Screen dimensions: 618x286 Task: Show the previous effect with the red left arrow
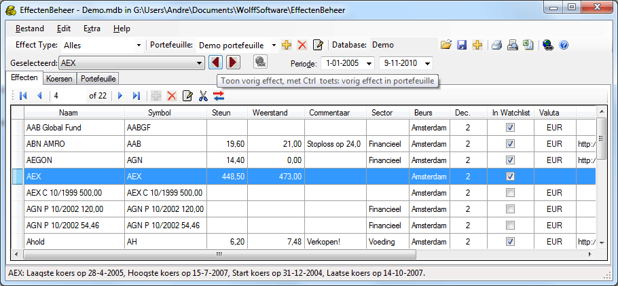click(215, 62)
